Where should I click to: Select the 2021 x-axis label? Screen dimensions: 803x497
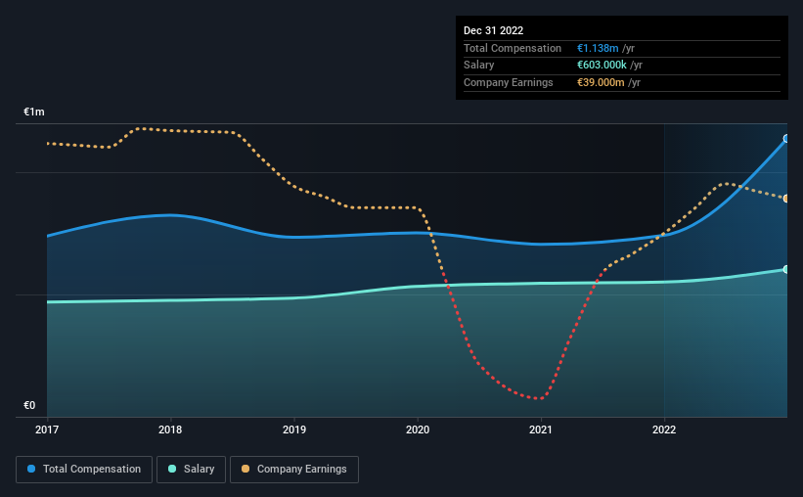541,429
